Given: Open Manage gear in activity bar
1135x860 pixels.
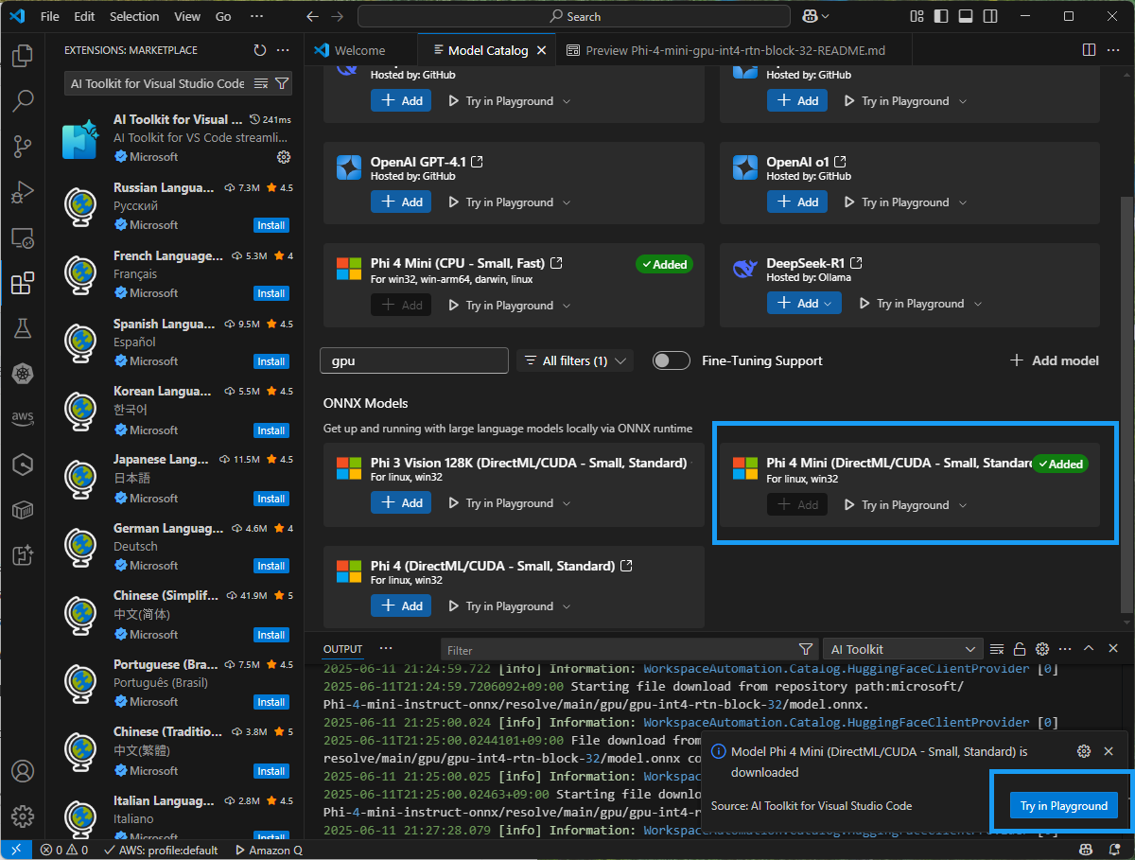Looking at the screenshot, I should (23, 816).
